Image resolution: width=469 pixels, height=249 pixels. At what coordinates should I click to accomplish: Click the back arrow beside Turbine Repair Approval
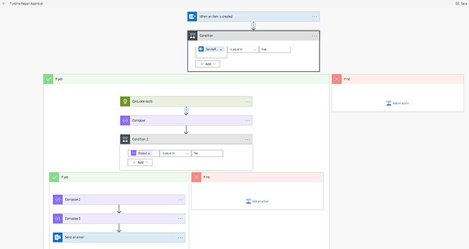click(x=4, y=3)
